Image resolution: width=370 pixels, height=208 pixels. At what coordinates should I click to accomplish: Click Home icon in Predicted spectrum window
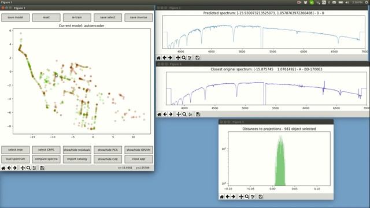[x=158, y=58]
